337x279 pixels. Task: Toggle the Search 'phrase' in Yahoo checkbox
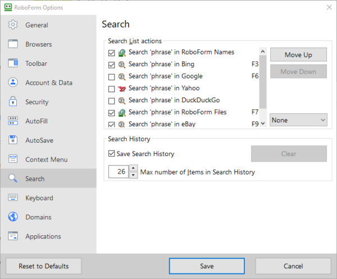point(111,89)
